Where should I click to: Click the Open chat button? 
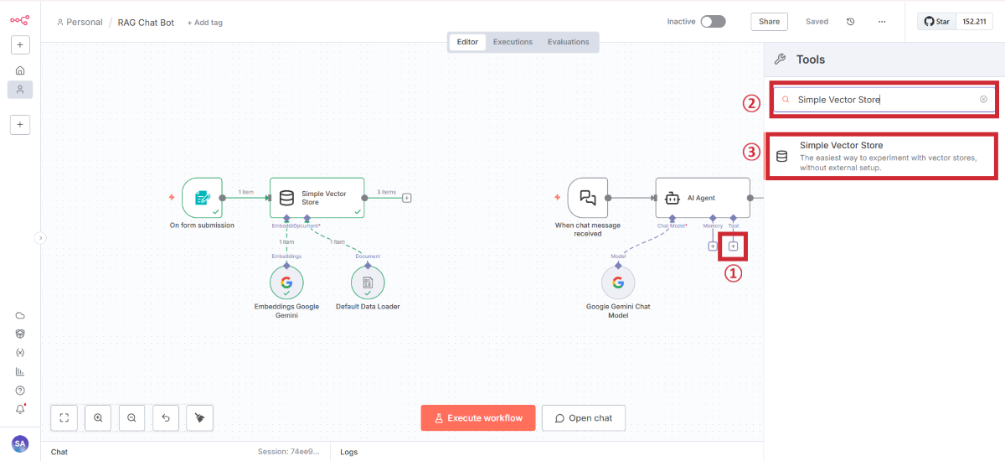pos(583,418)
